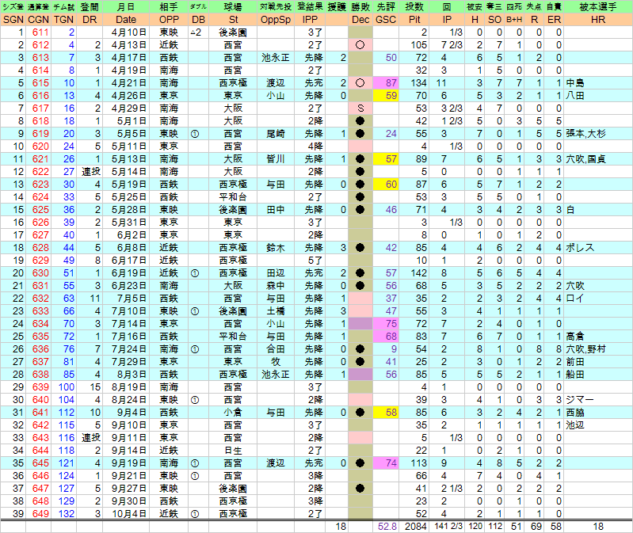Select yellow GSC cell 60

tap(386, 185)
